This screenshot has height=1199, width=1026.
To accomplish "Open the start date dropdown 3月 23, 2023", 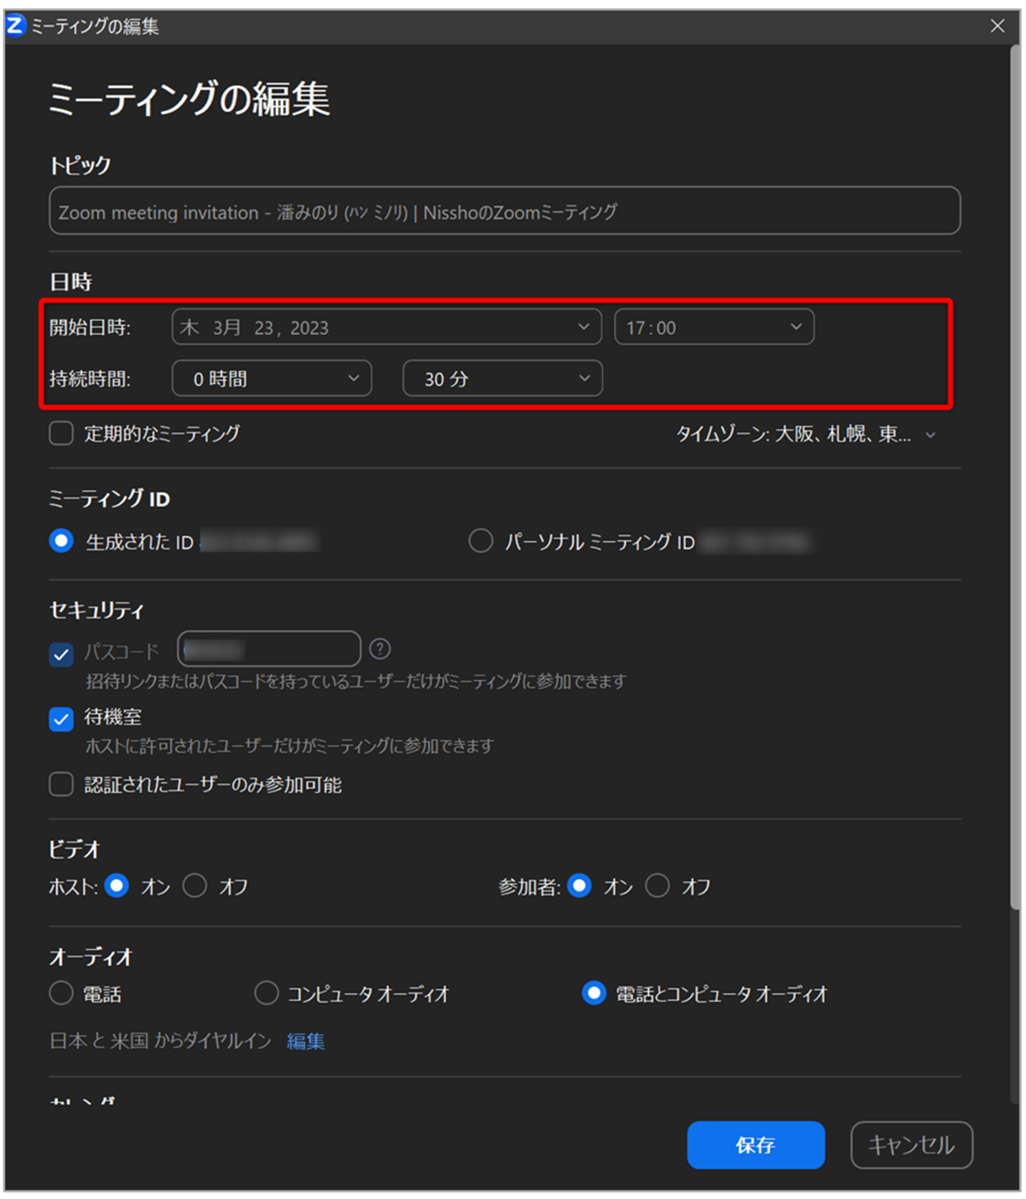I will click(386, 327).
